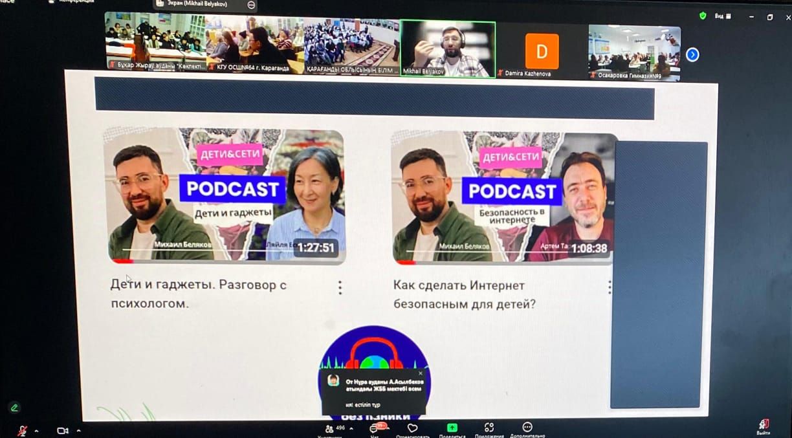Open the video options arrow beside camera
The height and width of the screenshot is (438, 792).
[x=78, y=430]
